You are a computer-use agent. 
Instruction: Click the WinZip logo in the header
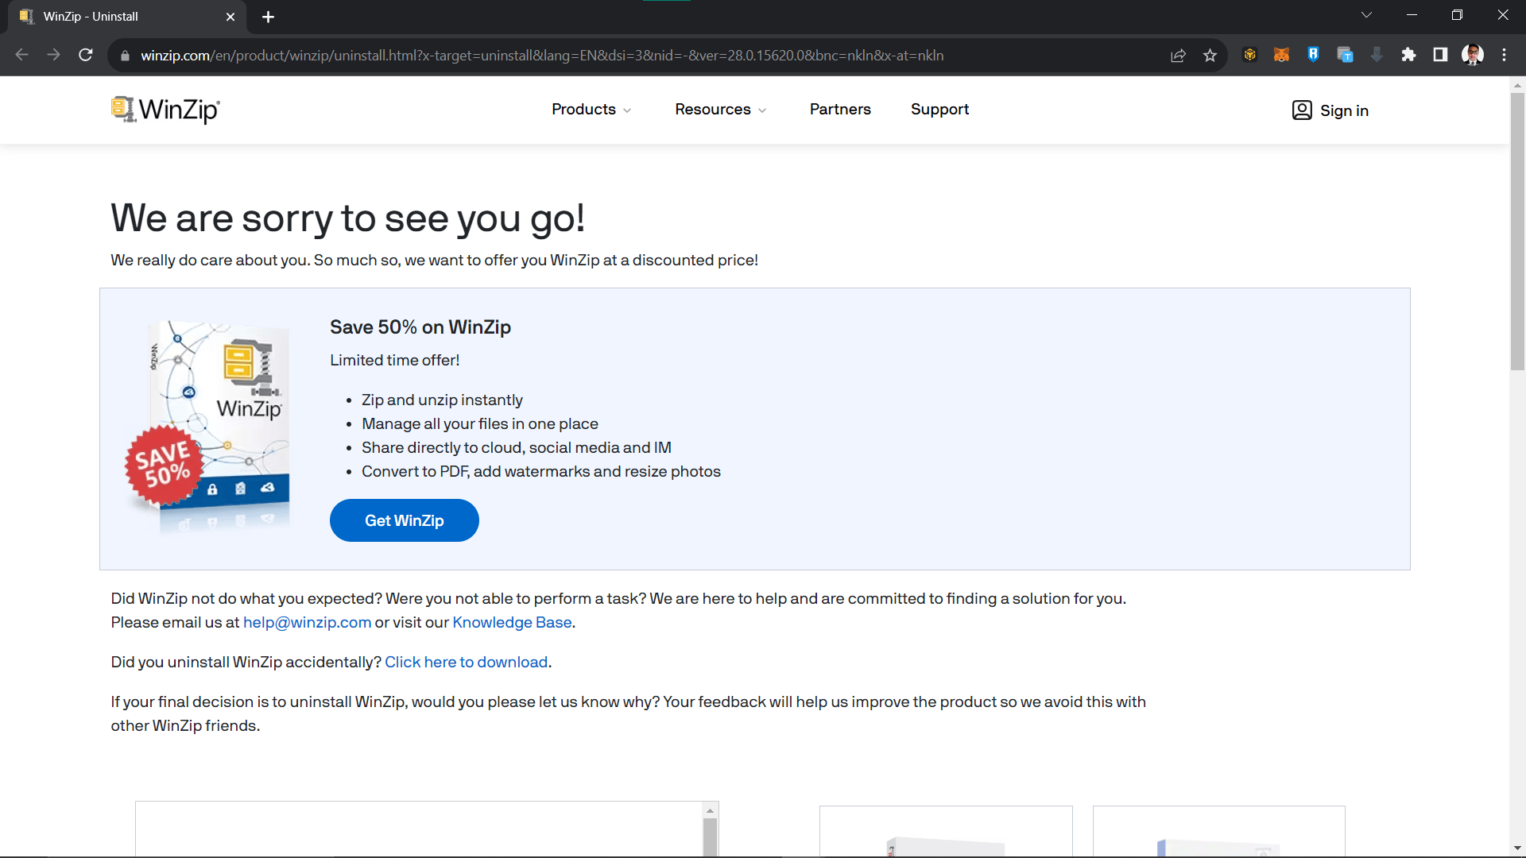pyautogui.click(x=165, y=110)
